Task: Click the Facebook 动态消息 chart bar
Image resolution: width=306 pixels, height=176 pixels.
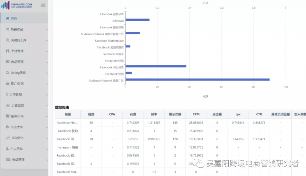Action: [156, 66]
